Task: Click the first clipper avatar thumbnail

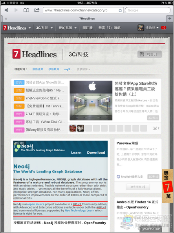Action: coord(73,128)
